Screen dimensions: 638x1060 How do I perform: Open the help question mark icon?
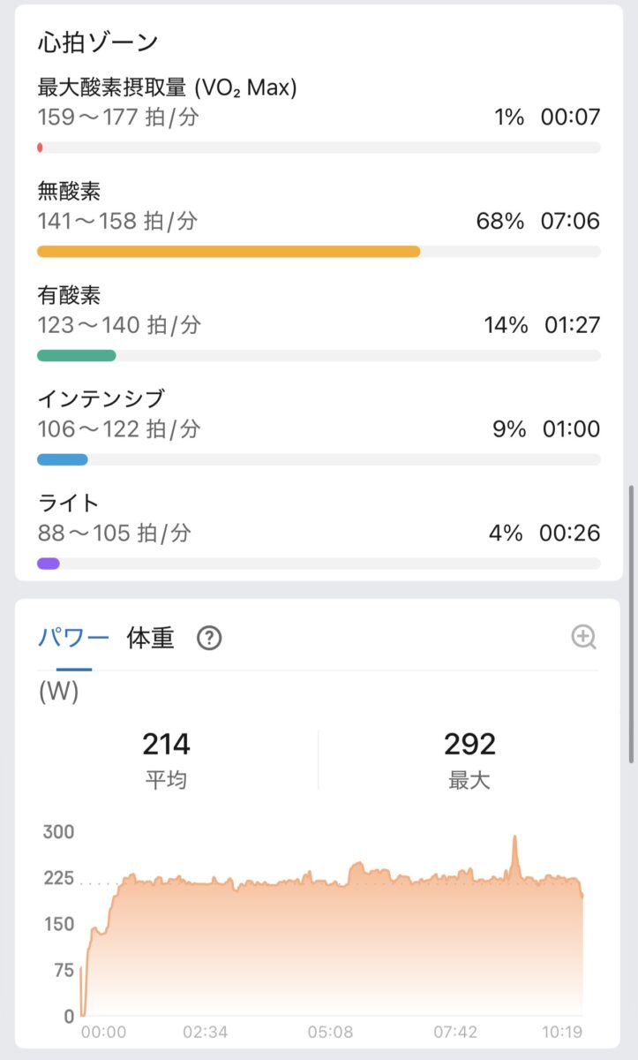click(209, 638)
